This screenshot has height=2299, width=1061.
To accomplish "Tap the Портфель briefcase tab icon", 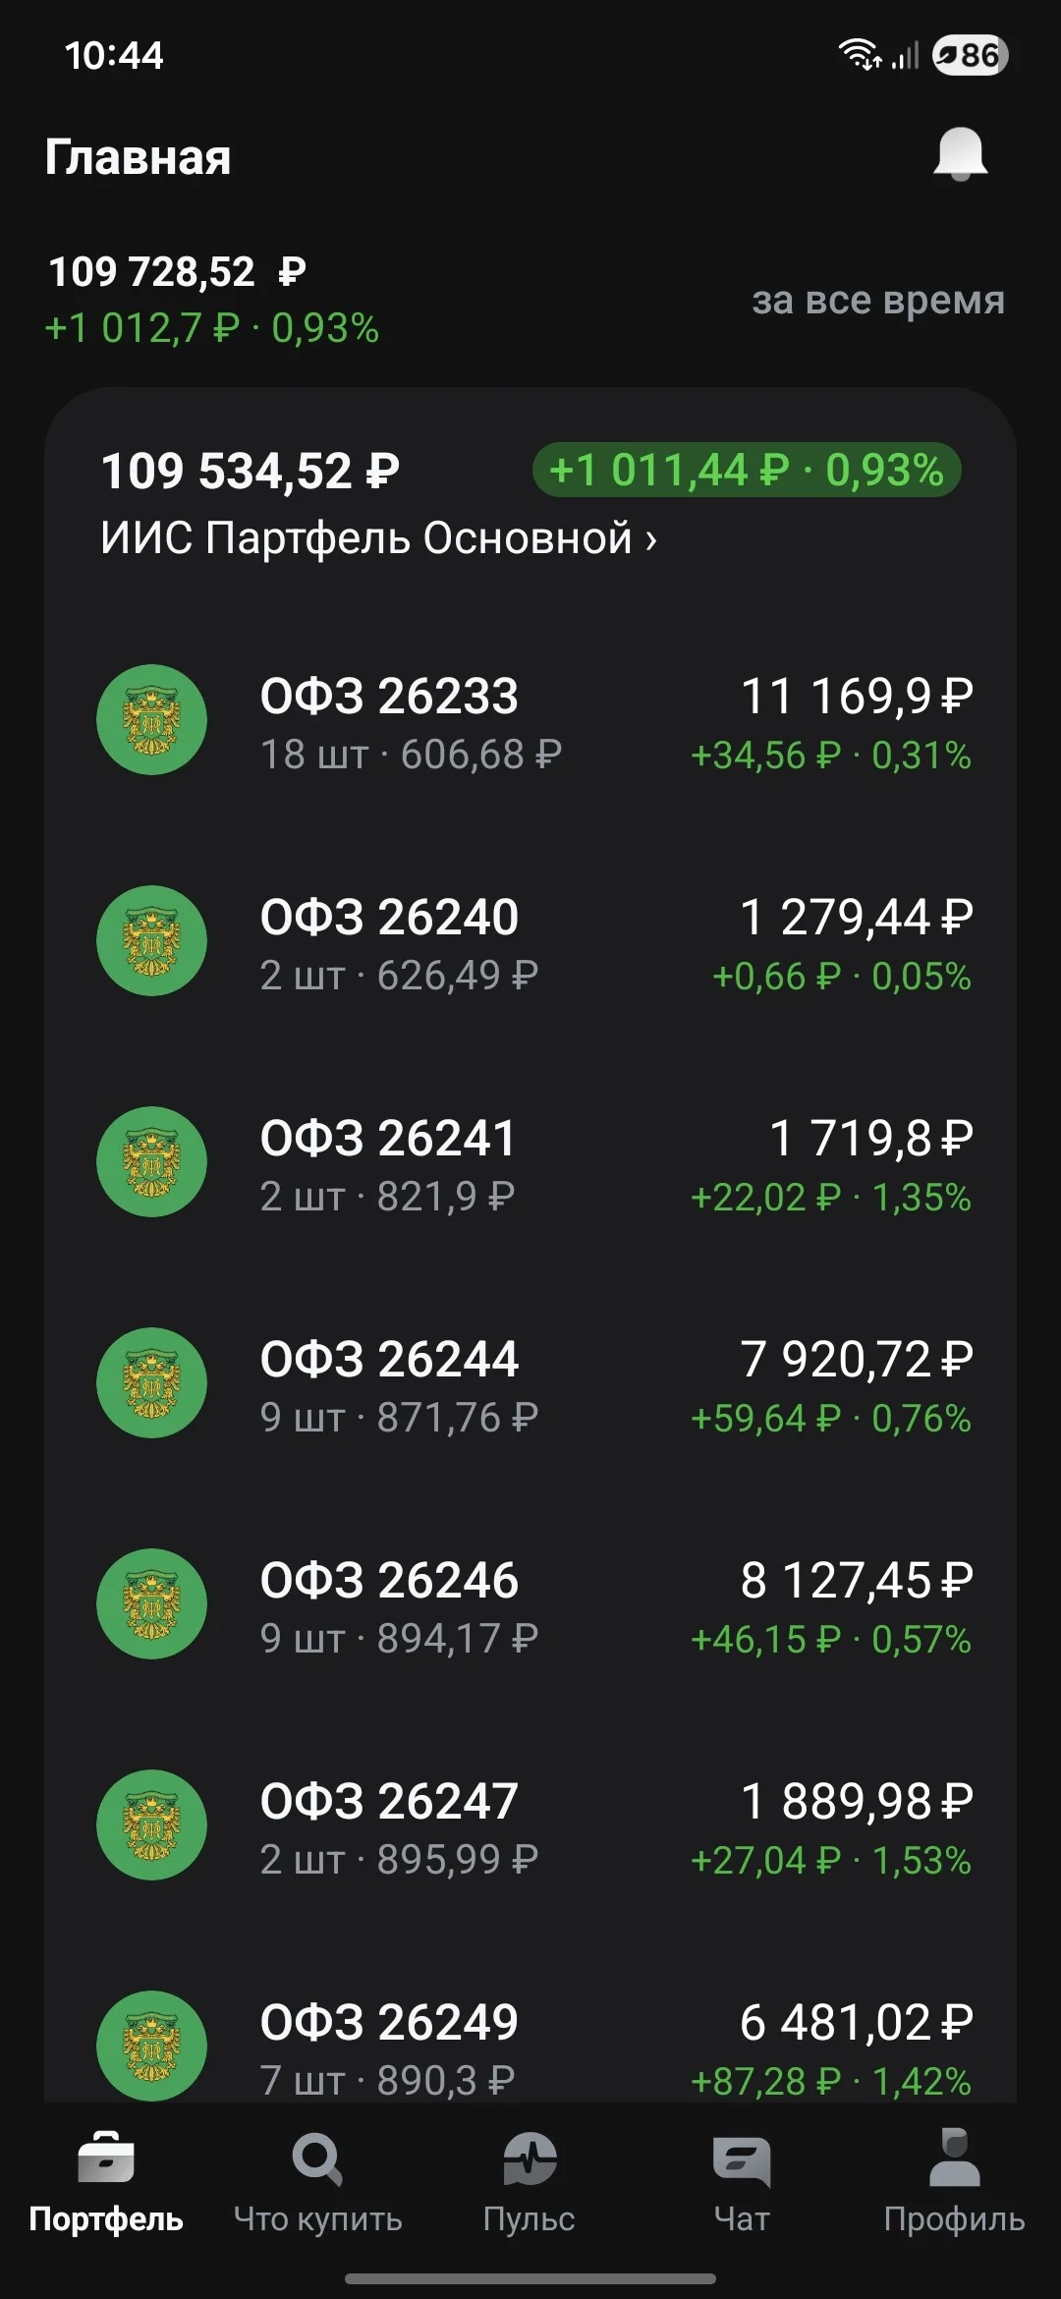I will click(105, 2157).
